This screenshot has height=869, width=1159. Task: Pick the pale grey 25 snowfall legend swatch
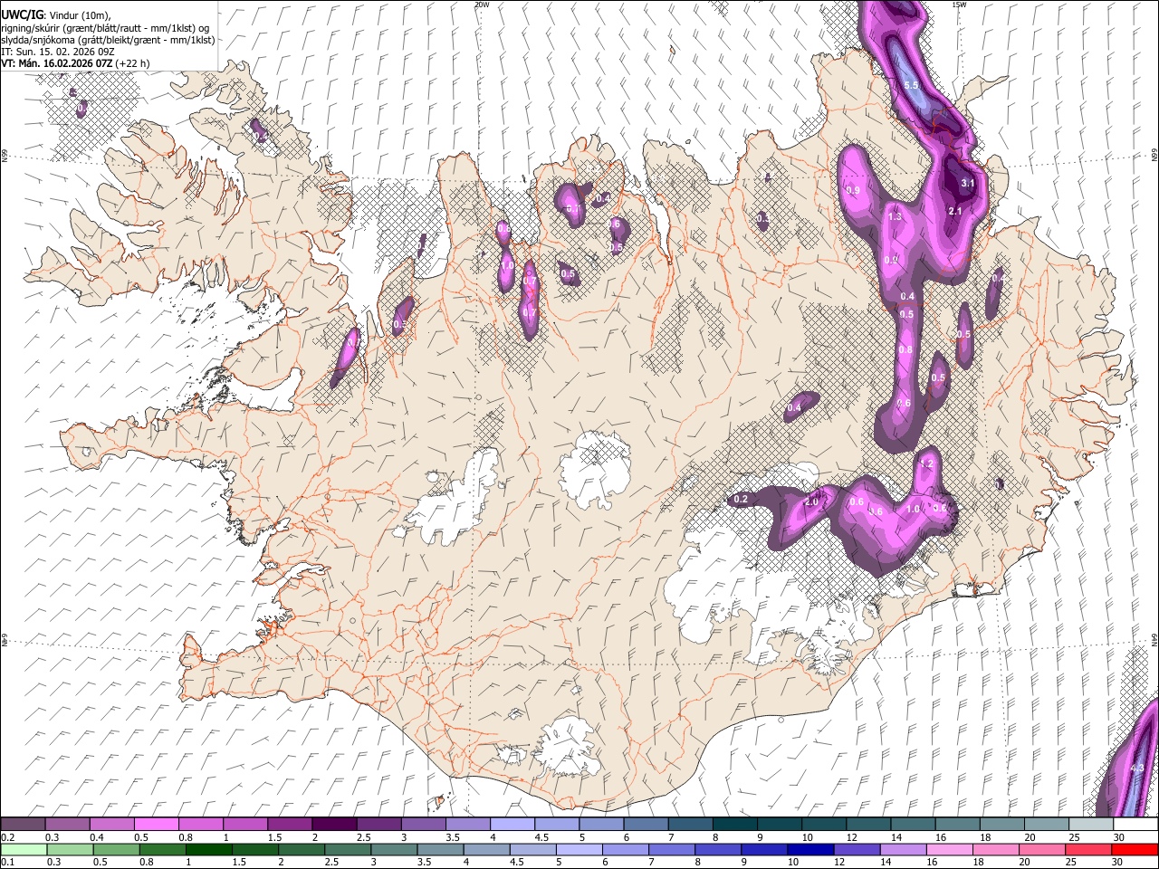(1090, 825)
